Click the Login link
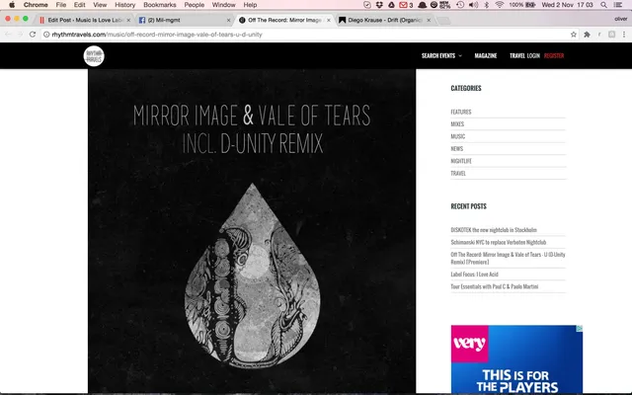Screen dimensions: 632x395 point(533,55)
